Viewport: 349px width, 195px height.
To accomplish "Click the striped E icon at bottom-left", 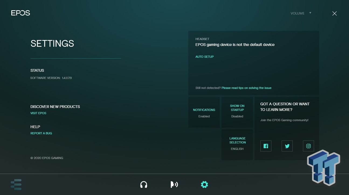I will coord(16,185).
